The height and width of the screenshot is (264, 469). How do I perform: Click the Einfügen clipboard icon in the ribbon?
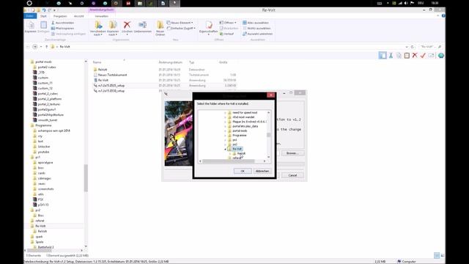pyautogui.click(x=43, y=27)
